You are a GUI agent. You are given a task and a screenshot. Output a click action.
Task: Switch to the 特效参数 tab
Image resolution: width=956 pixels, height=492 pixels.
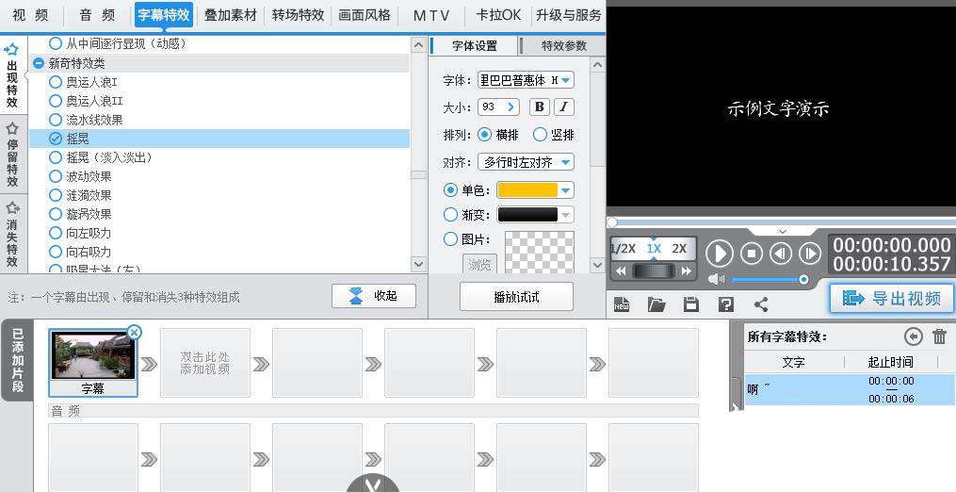click(563, 46)
